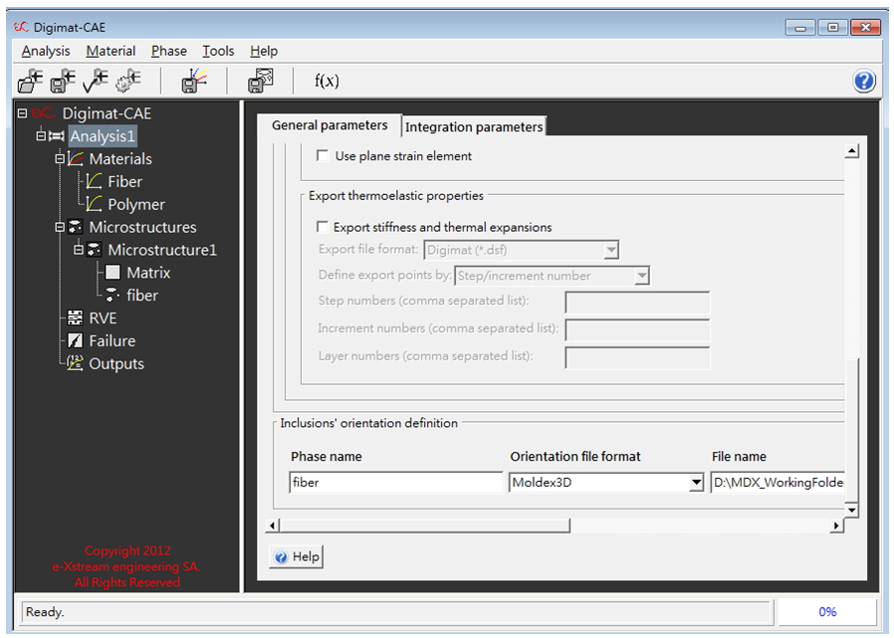The width and height of the screenshot is (894, 638).
Task: Open the Help menu in the menu bar
Action: click(264, 52)
